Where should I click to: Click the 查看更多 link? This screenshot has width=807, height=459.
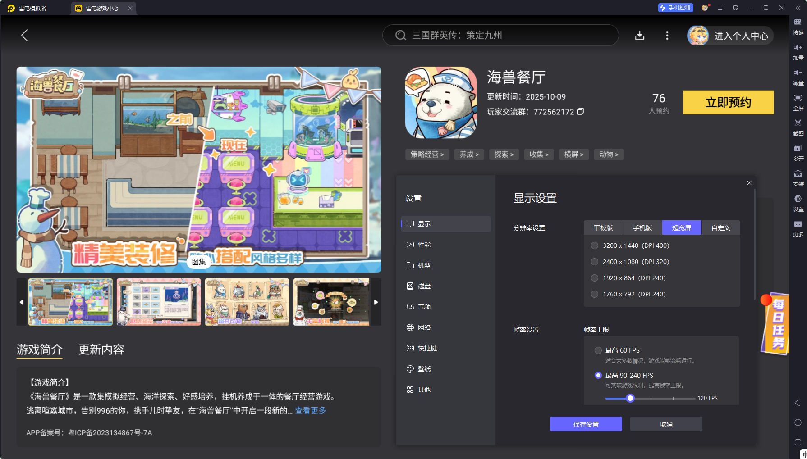click(311, 410)
